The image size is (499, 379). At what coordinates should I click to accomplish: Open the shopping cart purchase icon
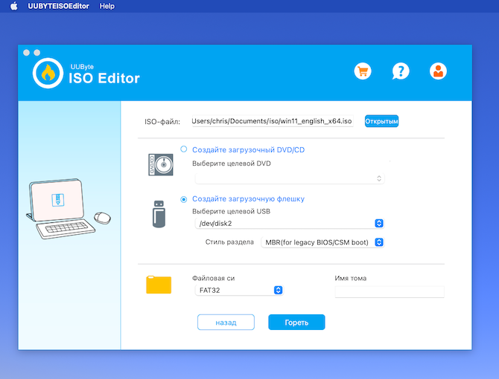(363, 71)
